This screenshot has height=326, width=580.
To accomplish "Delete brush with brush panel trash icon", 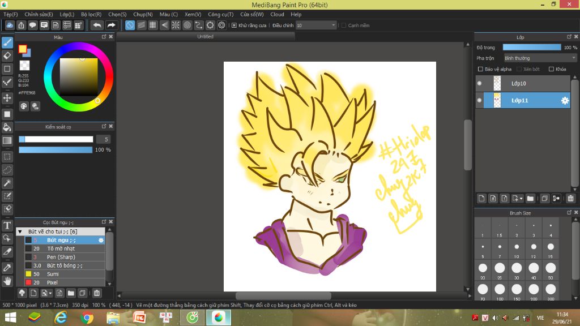I will [x=96, y=293].
